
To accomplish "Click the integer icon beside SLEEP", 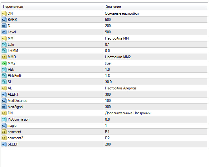I will coord(4,144).
